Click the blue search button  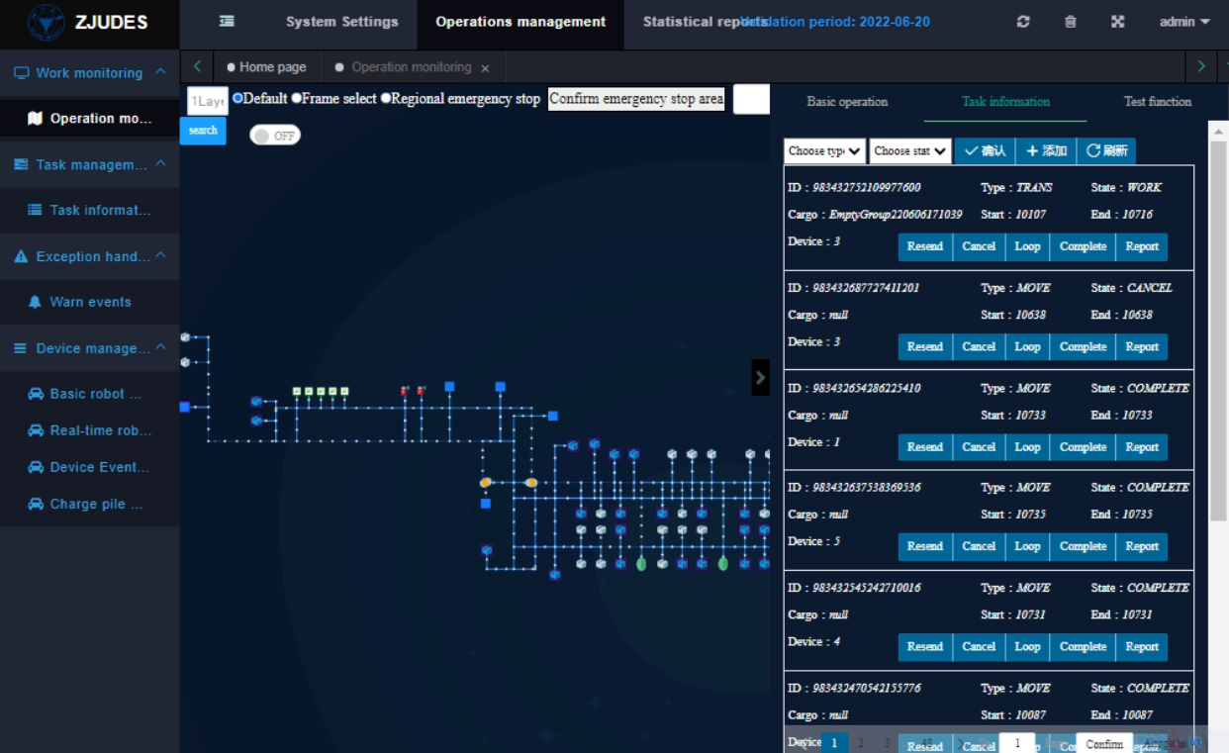click(x=203, y=131)
